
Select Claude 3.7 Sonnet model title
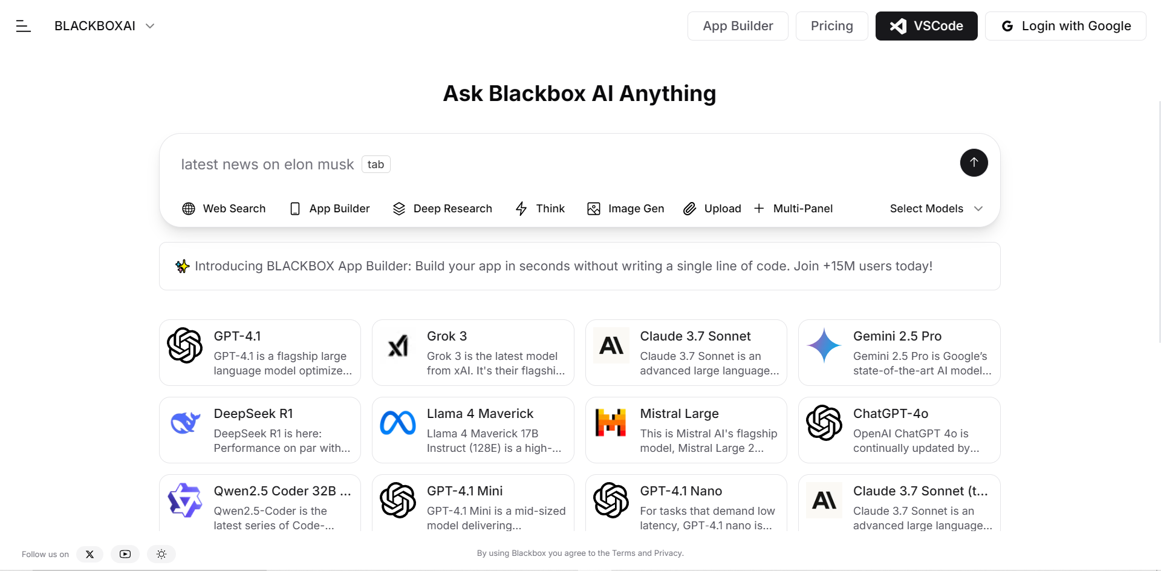pyautogui.click(x=695, y=336)
